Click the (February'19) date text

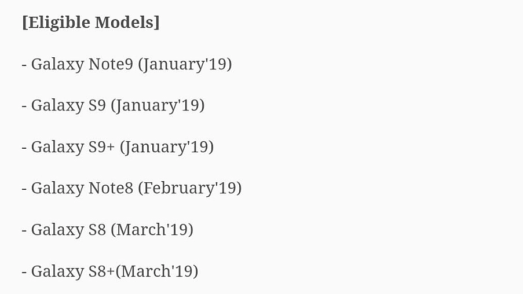point(190,188)
